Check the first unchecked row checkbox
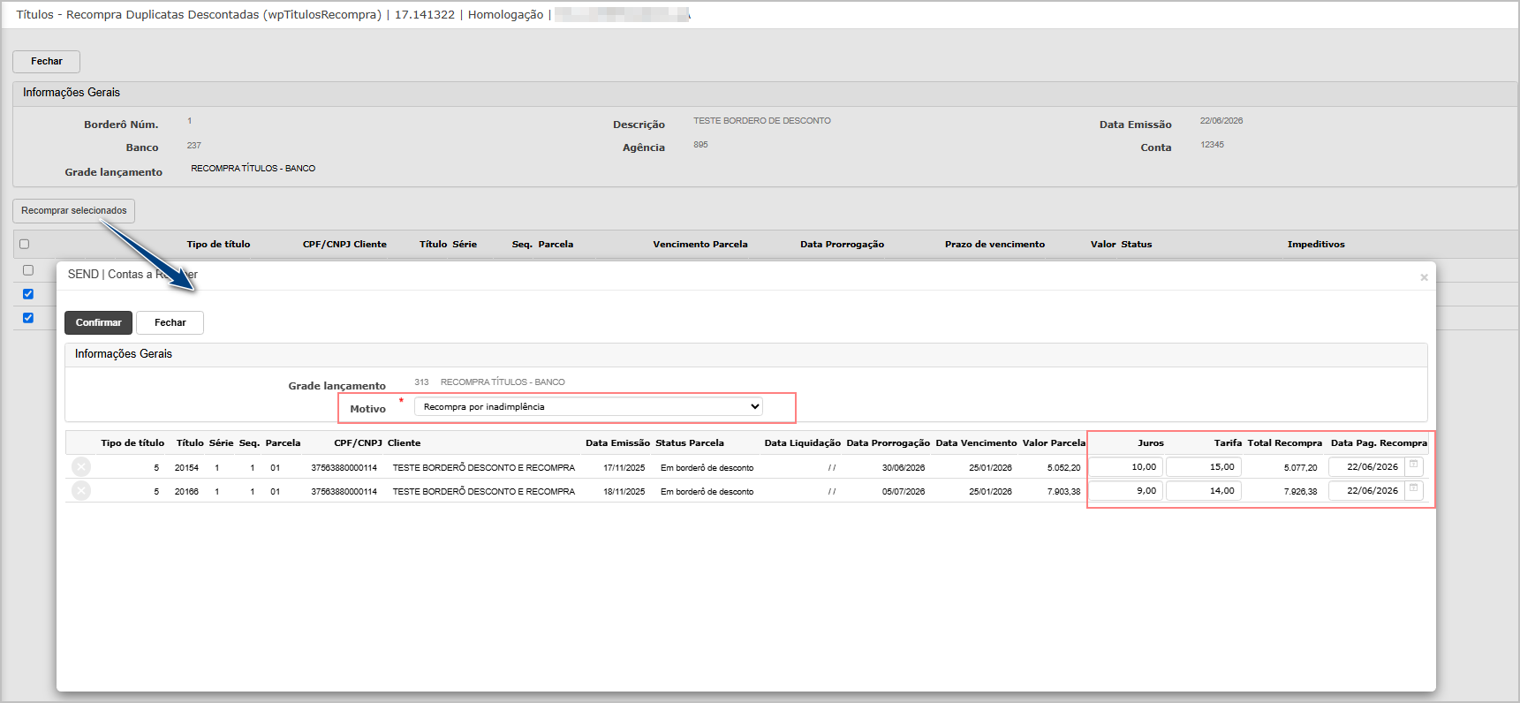The width and height of the screenshot is (1520, 703). 28,270
